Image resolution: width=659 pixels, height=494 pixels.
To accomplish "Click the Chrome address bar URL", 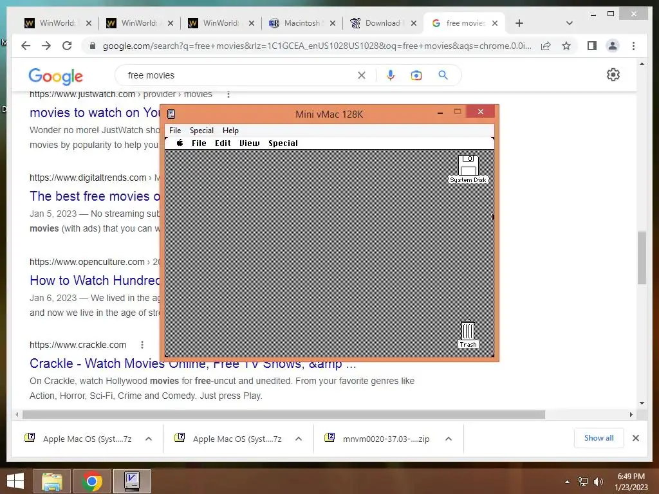I will click(317, 46).
